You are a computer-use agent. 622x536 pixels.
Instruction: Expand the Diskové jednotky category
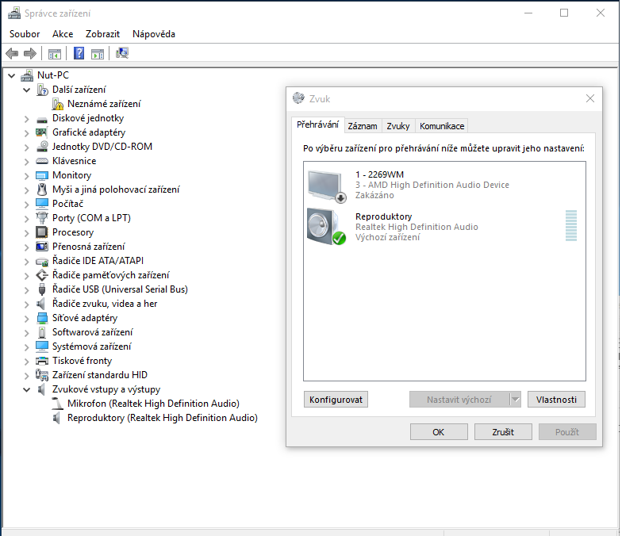coord(27,119)
